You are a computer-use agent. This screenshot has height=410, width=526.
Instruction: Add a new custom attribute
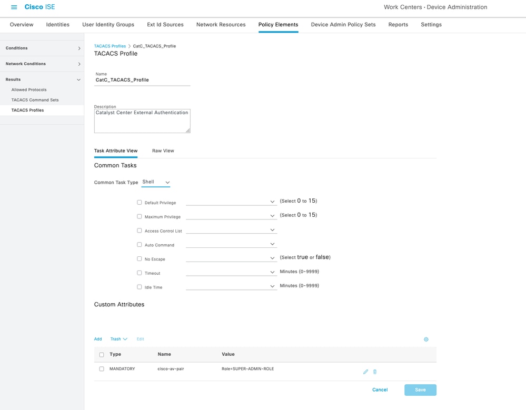coord(97,339)
